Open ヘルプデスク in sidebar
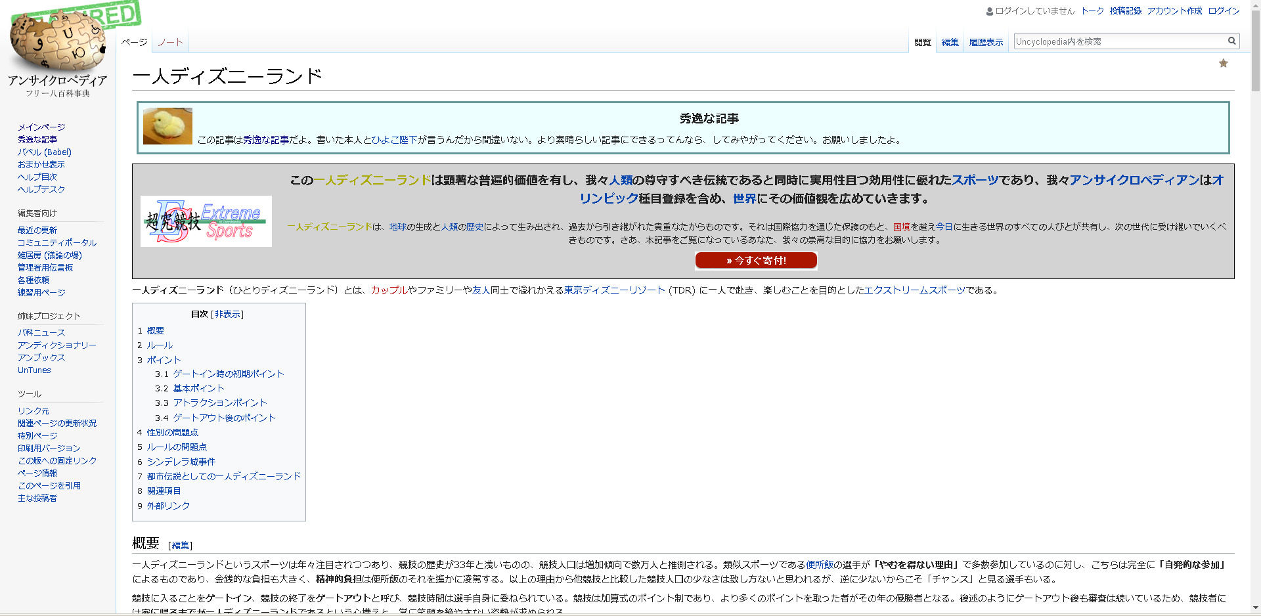This screenshot has height=616, width=1261. (x=41, y=189)
